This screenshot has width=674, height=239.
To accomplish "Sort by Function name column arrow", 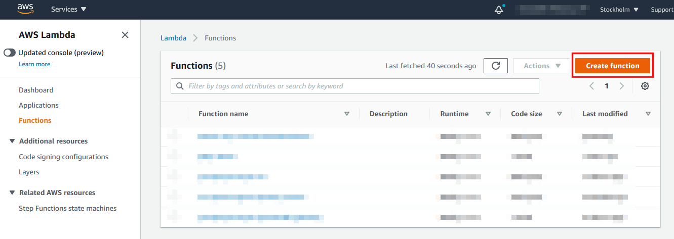I will [347, 114].
